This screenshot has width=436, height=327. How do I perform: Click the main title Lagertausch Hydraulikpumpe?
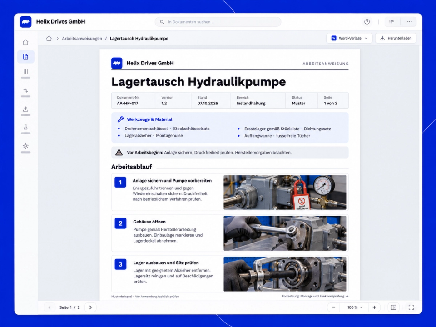pyautogui.click(x=198, y=82)
